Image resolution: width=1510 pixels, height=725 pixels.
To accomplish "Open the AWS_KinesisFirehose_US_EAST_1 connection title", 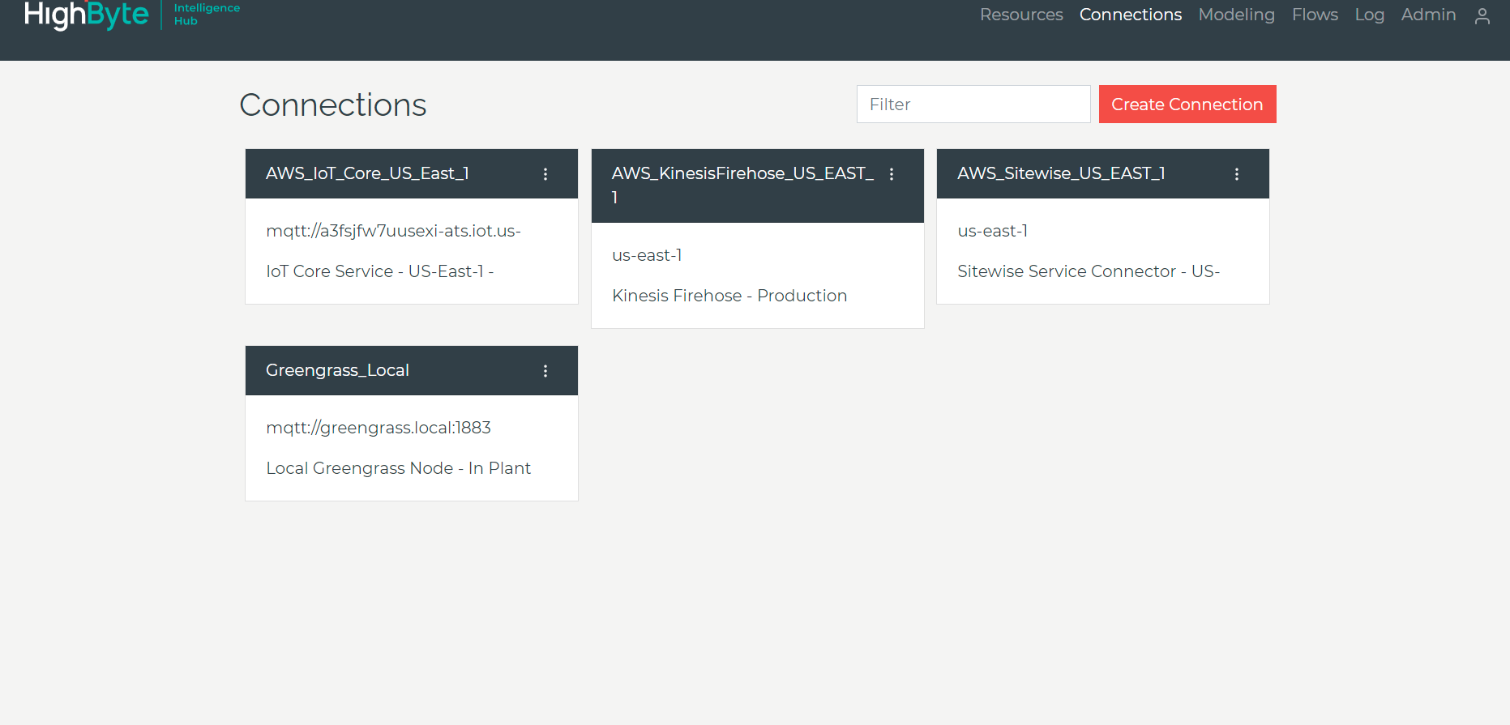I will (742, 186).
